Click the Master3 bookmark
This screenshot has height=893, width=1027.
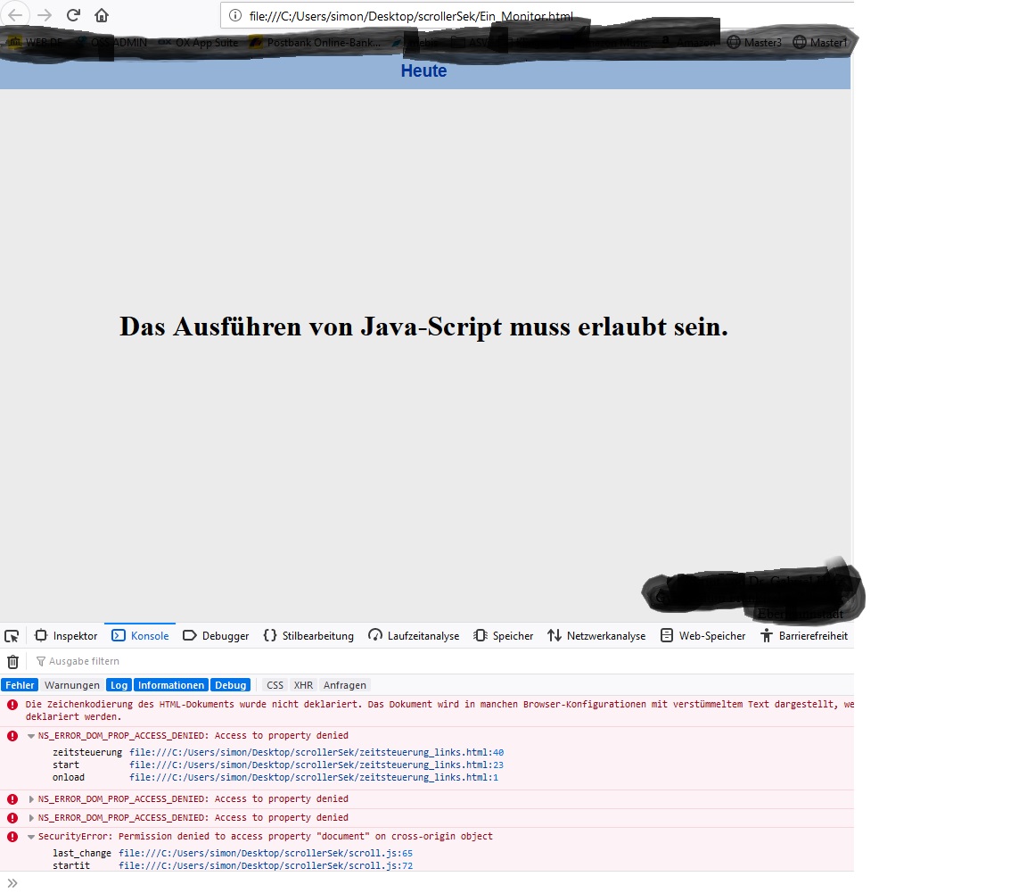coord(754,43)
